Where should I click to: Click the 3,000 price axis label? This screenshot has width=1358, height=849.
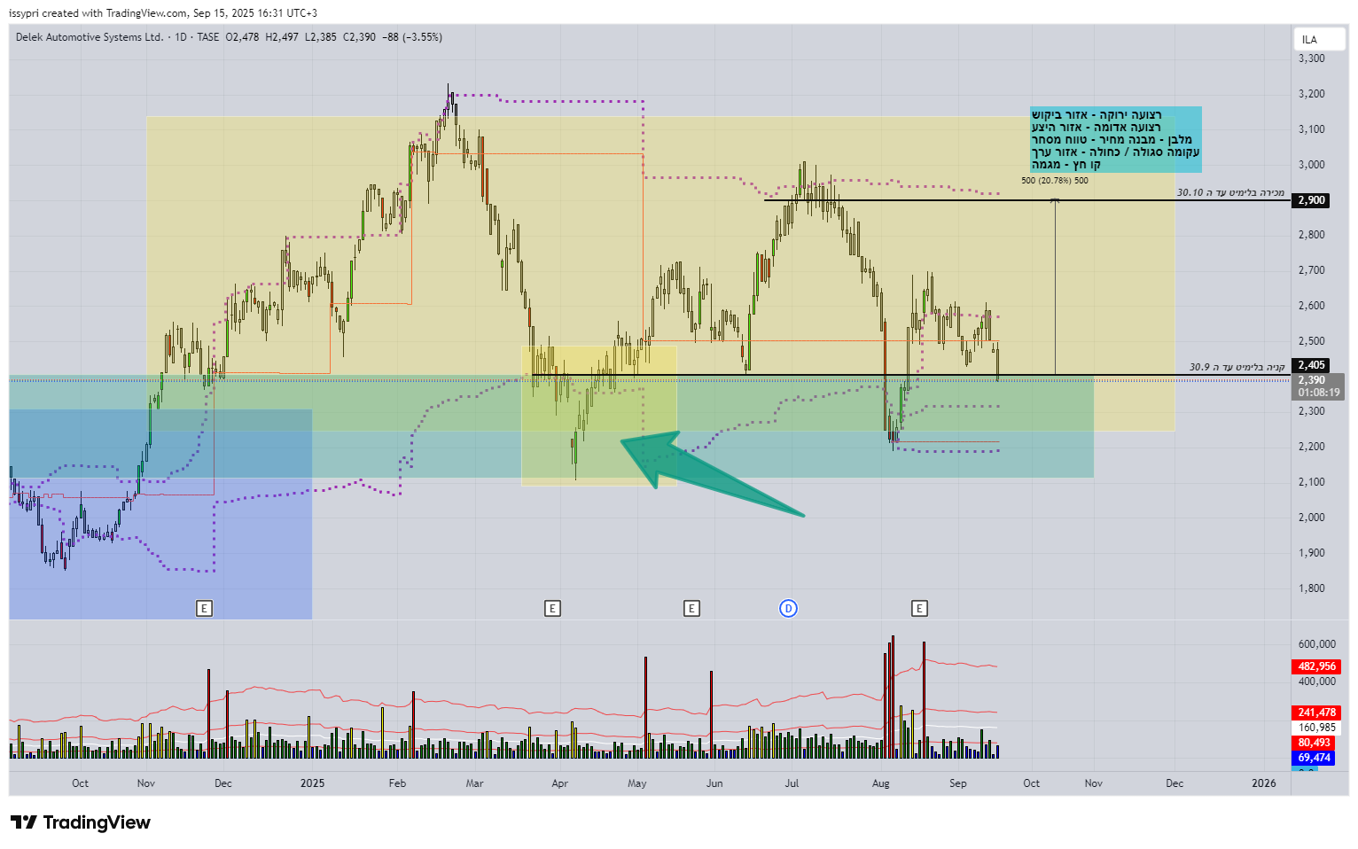1312,165
